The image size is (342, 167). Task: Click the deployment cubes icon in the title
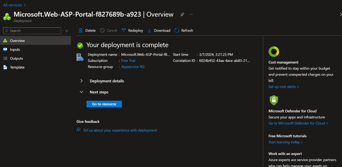pyautogui.click(x=7, y=17)
